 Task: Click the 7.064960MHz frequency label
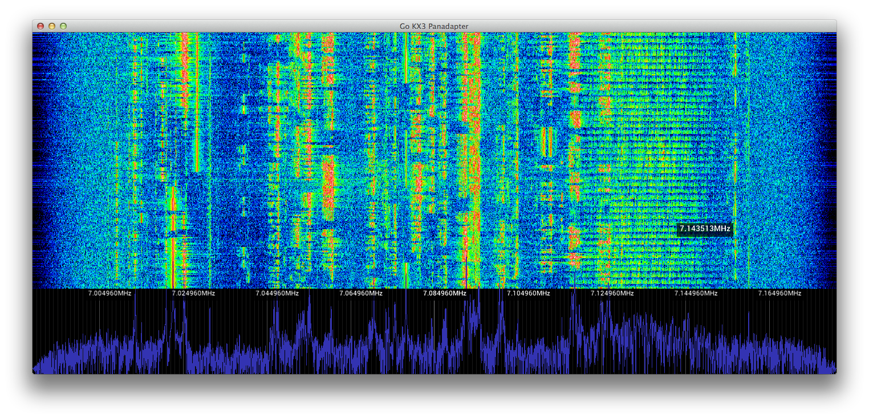[x=361, y=293]
